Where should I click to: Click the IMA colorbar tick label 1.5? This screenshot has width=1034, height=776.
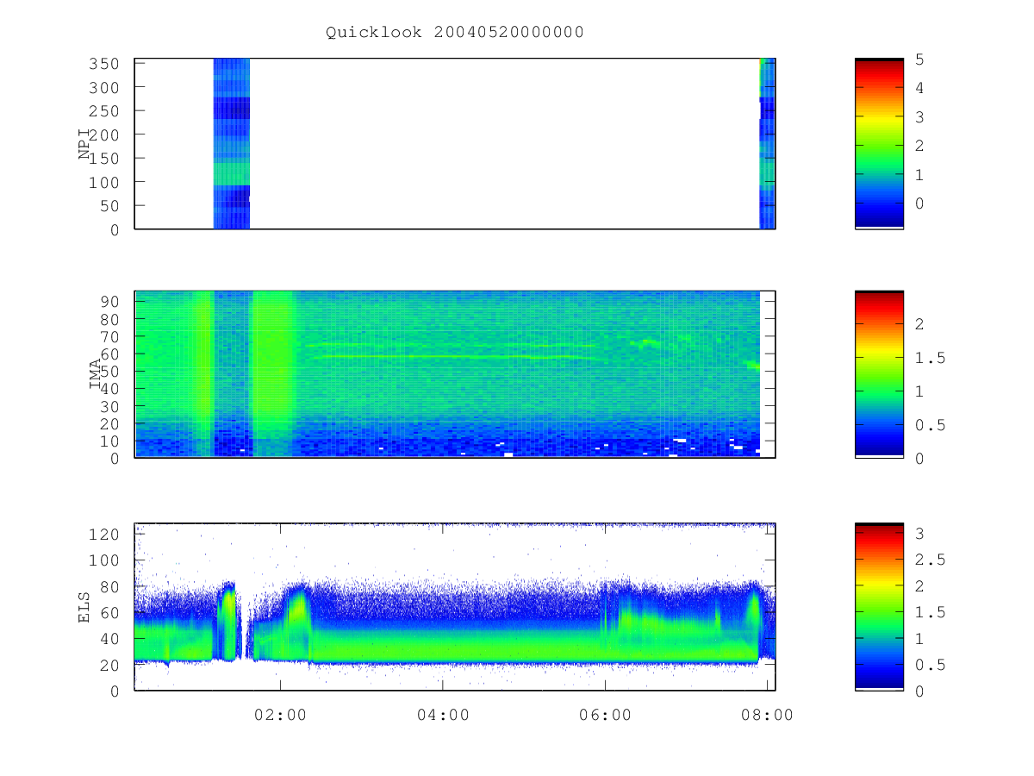(x=929, y=358)
